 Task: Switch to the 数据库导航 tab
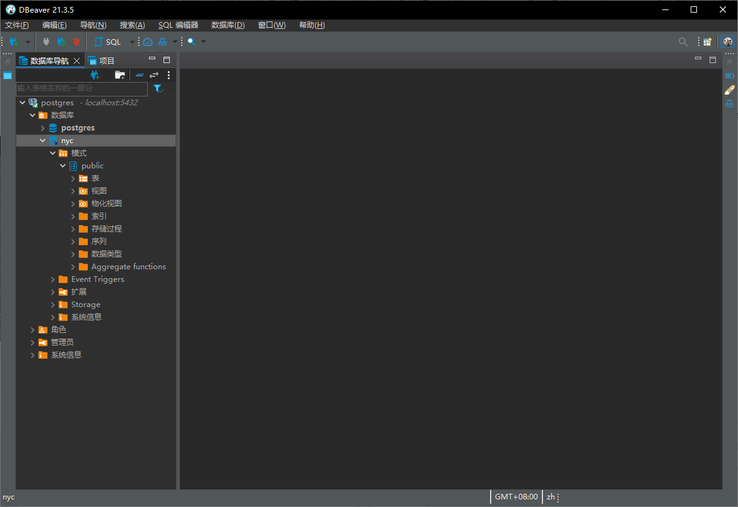[x=49, y=61]
